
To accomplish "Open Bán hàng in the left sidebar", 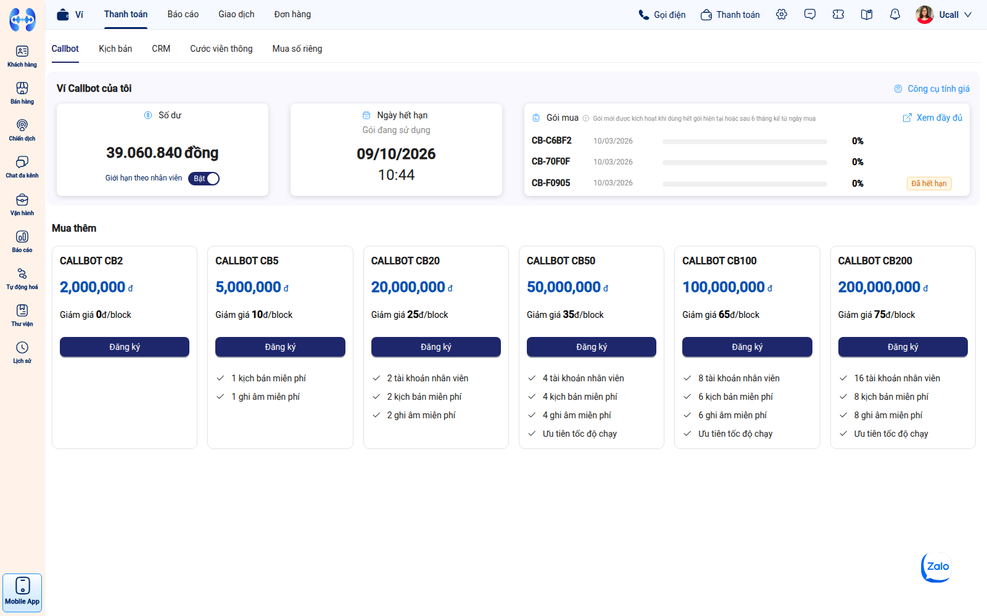I will (22, 93).
